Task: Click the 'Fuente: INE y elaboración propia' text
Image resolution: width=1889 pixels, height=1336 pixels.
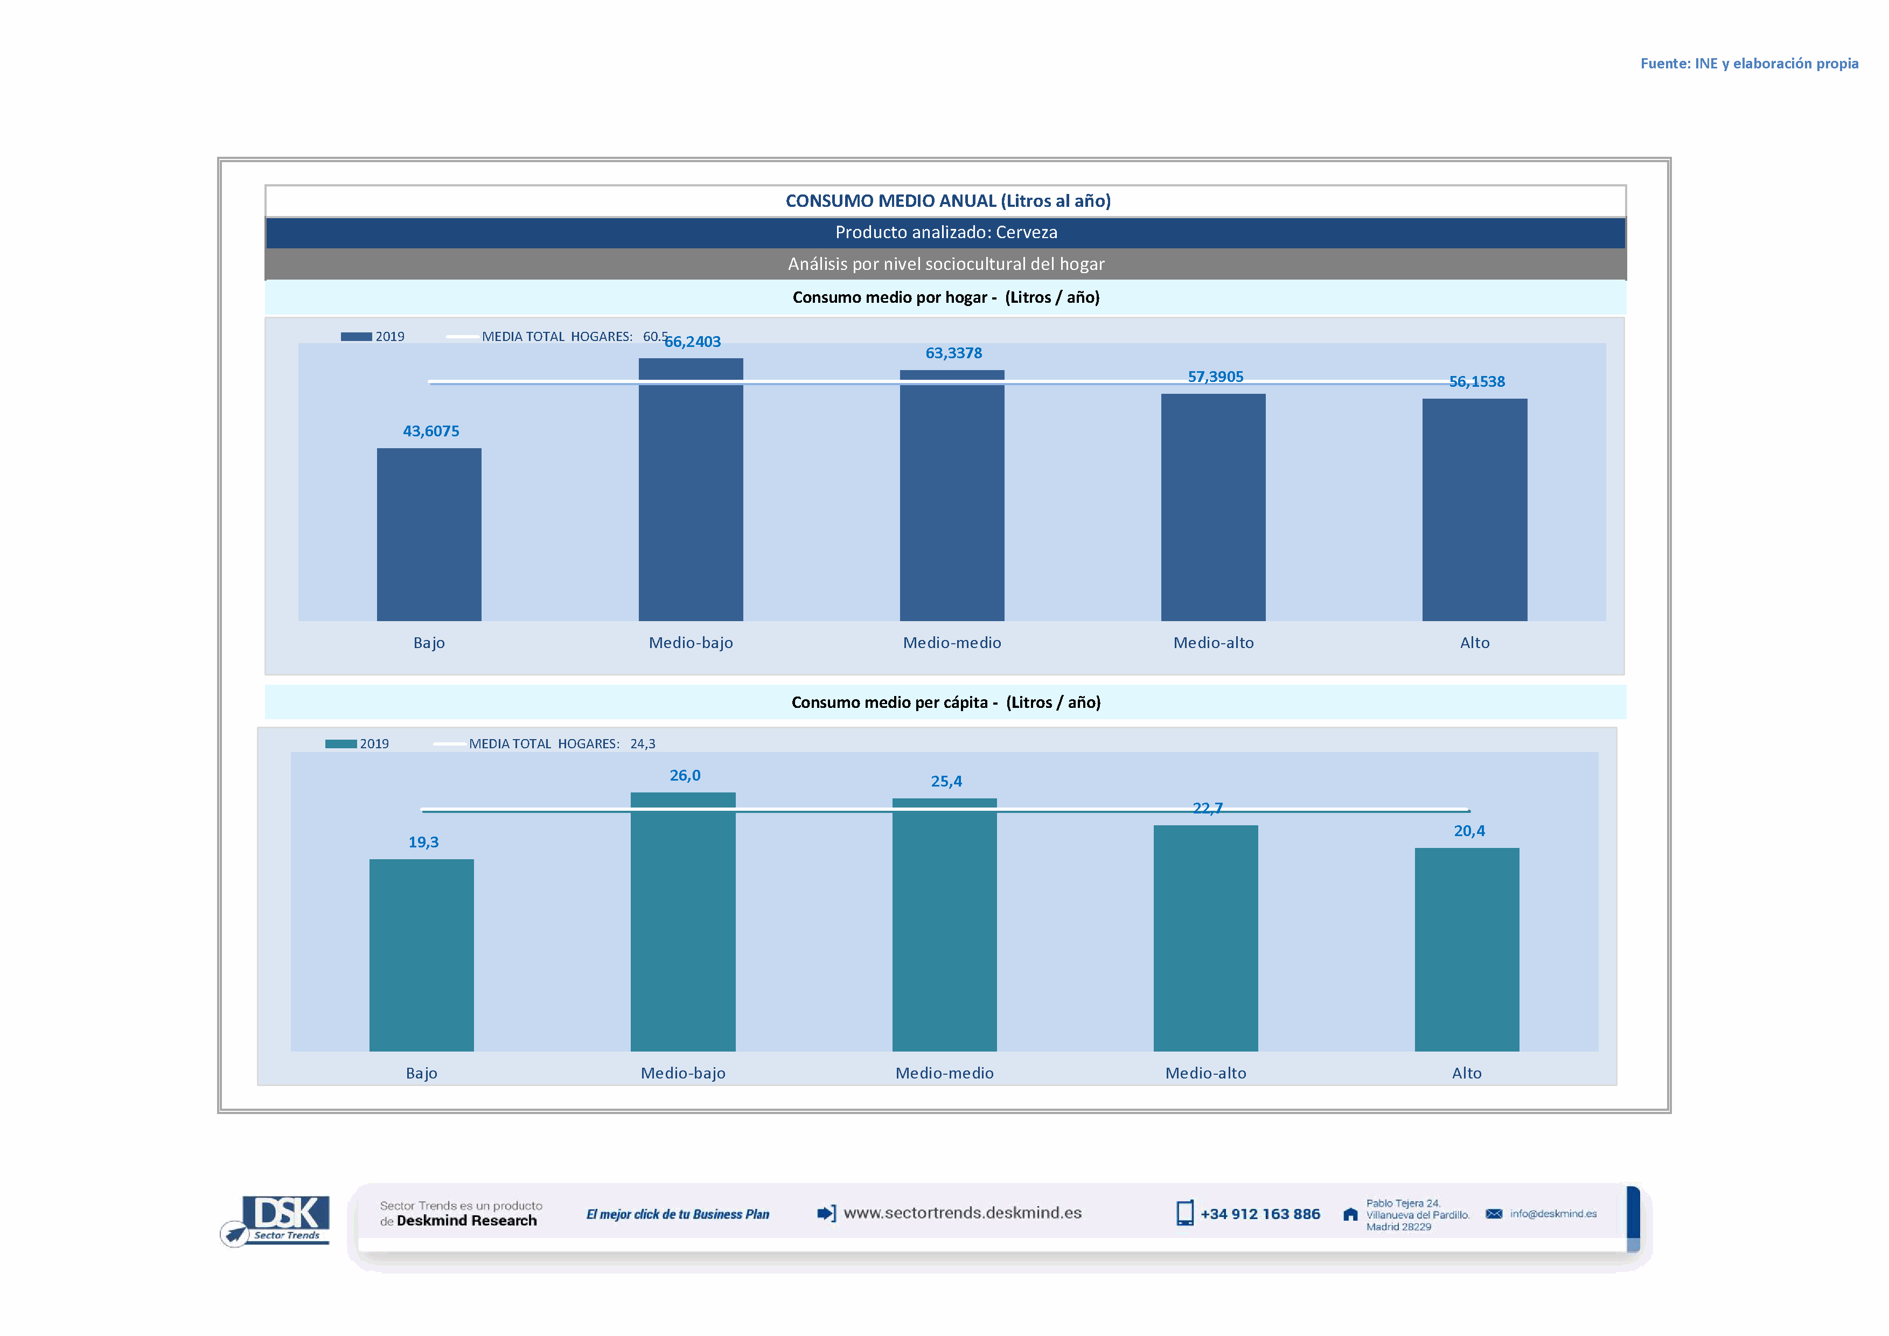Action: (x=1749, y=64)
